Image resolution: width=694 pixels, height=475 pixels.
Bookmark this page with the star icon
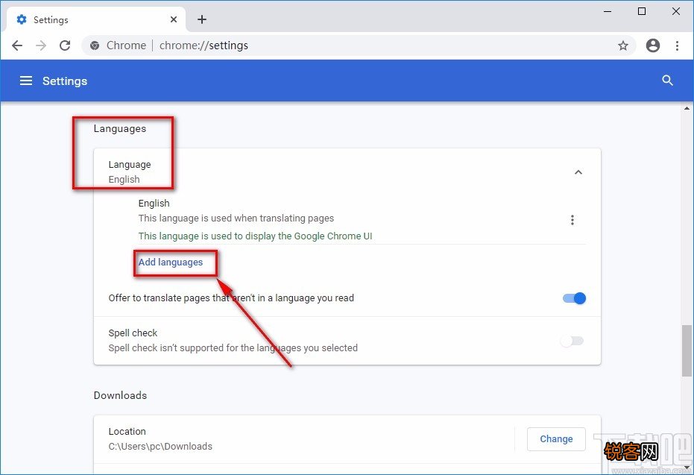[623, 45]
